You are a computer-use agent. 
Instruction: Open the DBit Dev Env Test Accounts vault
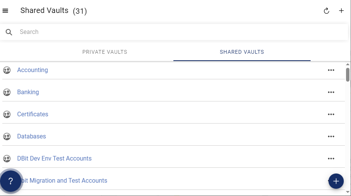(x=54, y=158)
